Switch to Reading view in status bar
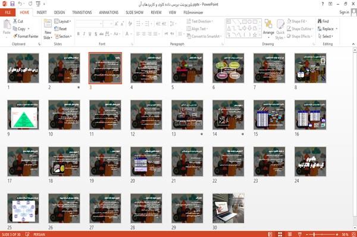357x237 pixels. tap(290, 234)
